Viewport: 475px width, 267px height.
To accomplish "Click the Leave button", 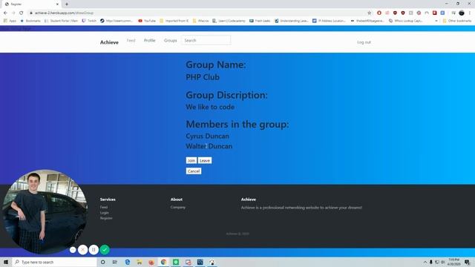I will click(205, 160).
